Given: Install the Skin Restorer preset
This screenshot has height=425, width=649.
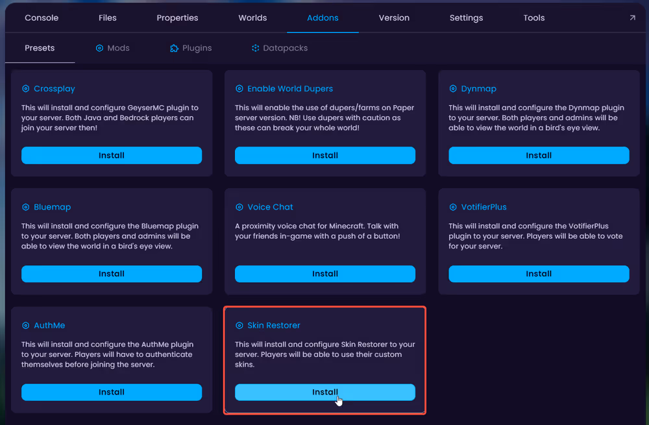Looking at the screenshot, I should [x=324, y=393].
